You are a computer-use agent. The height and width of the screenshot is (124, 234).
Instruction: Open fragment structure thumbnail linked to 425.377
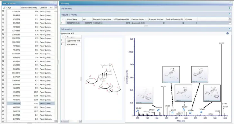click(x=171, y=74)
